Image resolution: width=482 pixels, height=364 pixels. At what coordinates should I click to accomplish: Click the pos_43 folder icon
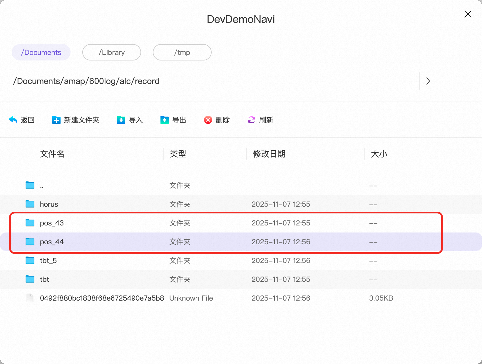[30, 223]
